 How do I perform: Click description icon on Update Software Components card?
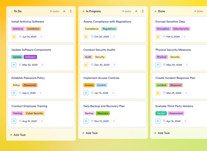point(42,65)
